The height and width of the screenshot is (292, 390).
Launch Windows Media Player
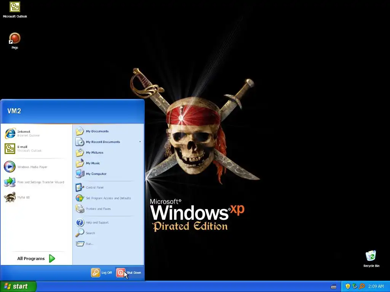coord(36,167)
